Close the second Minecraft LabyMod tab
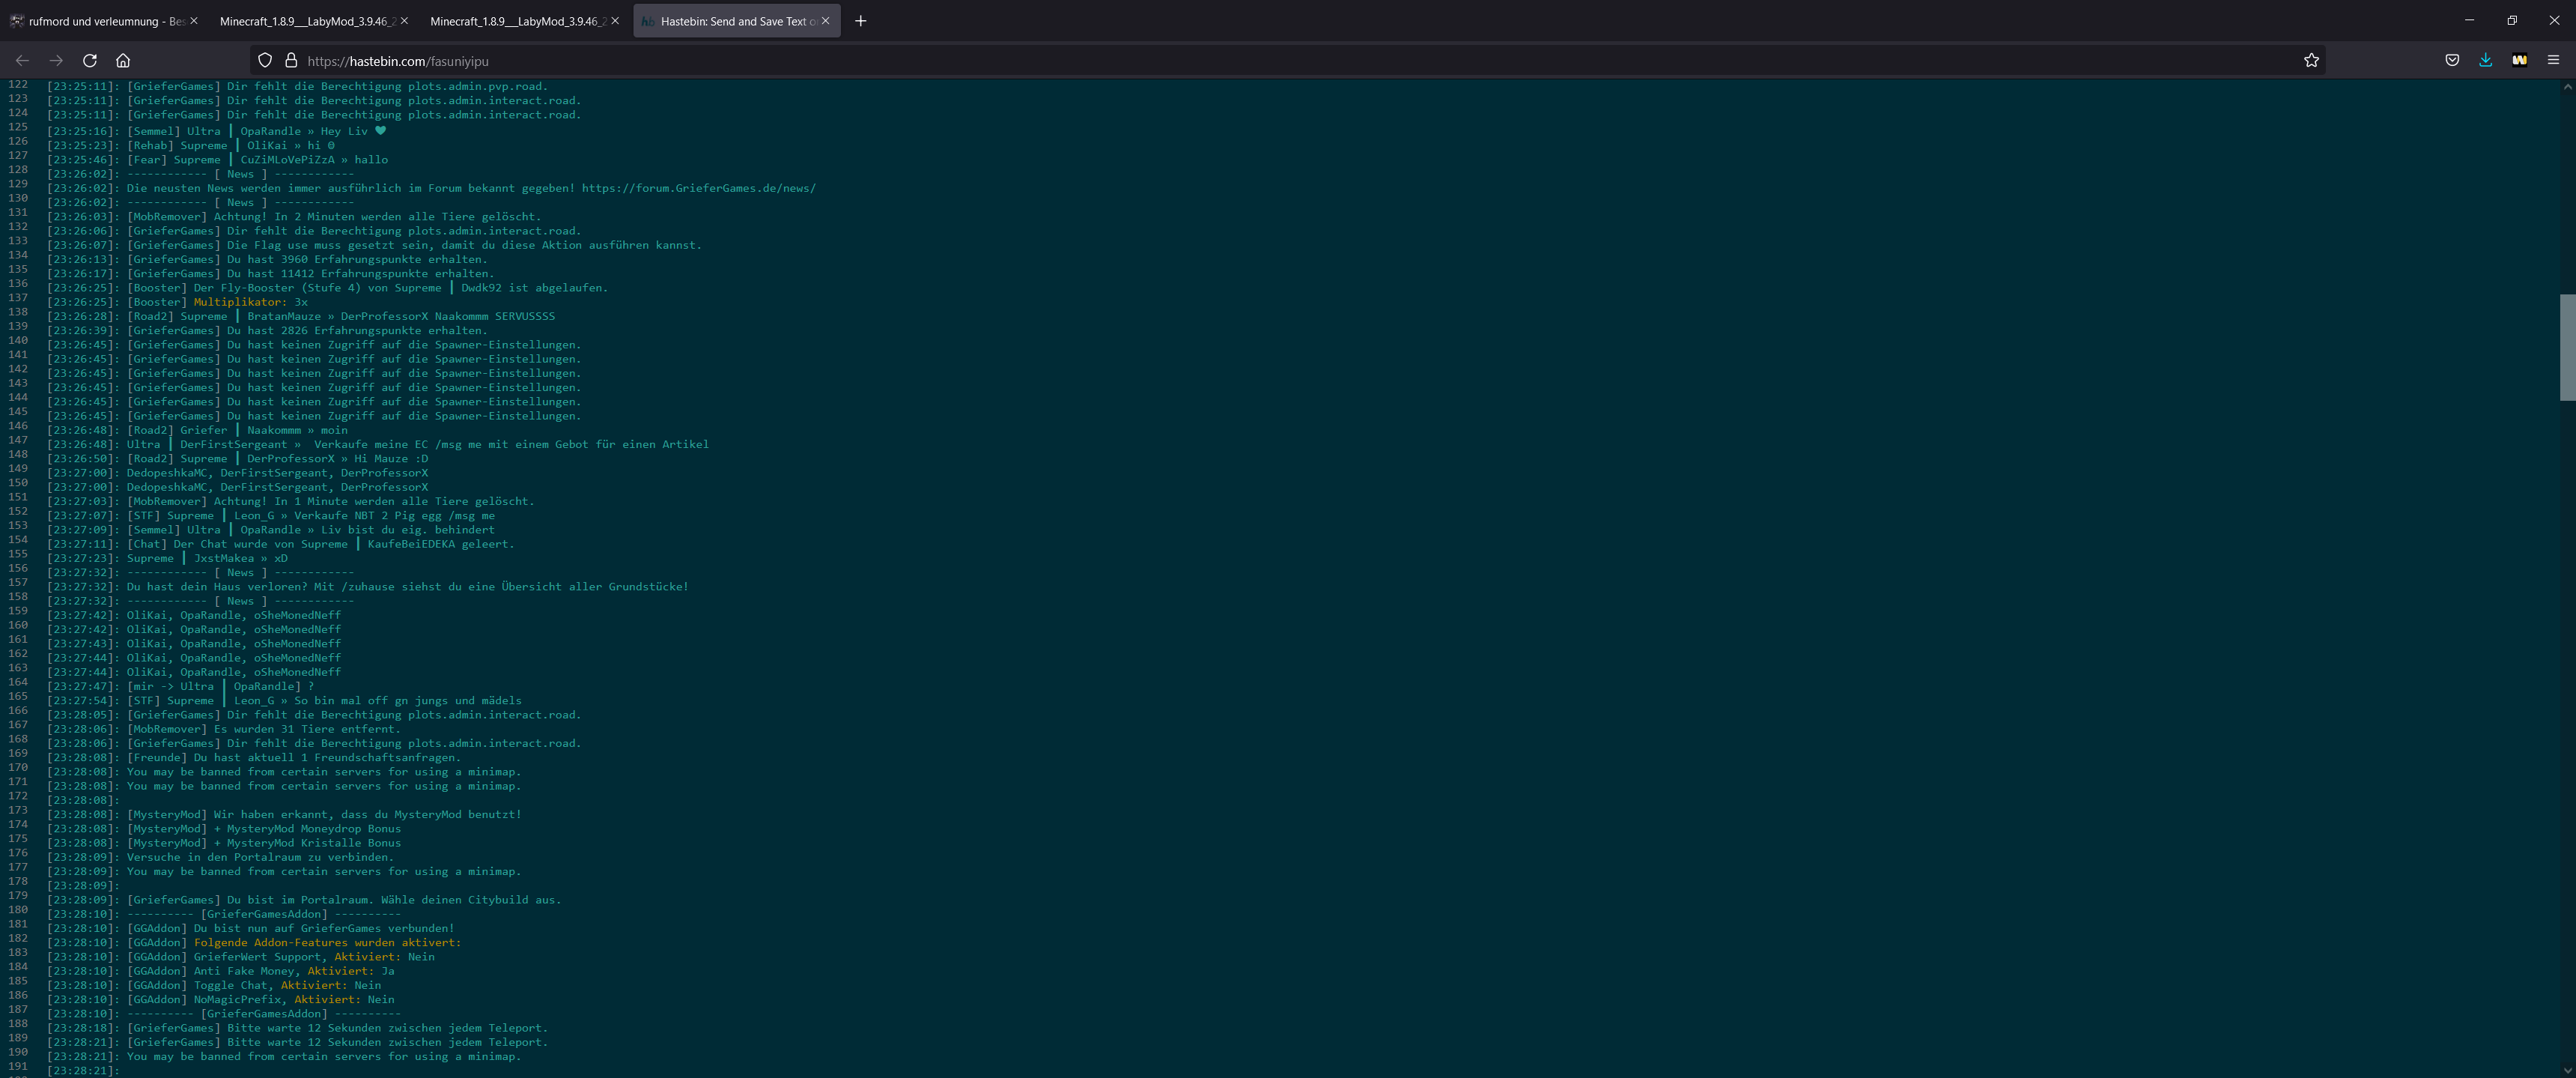The image size is (2576, 1078). 614,21
